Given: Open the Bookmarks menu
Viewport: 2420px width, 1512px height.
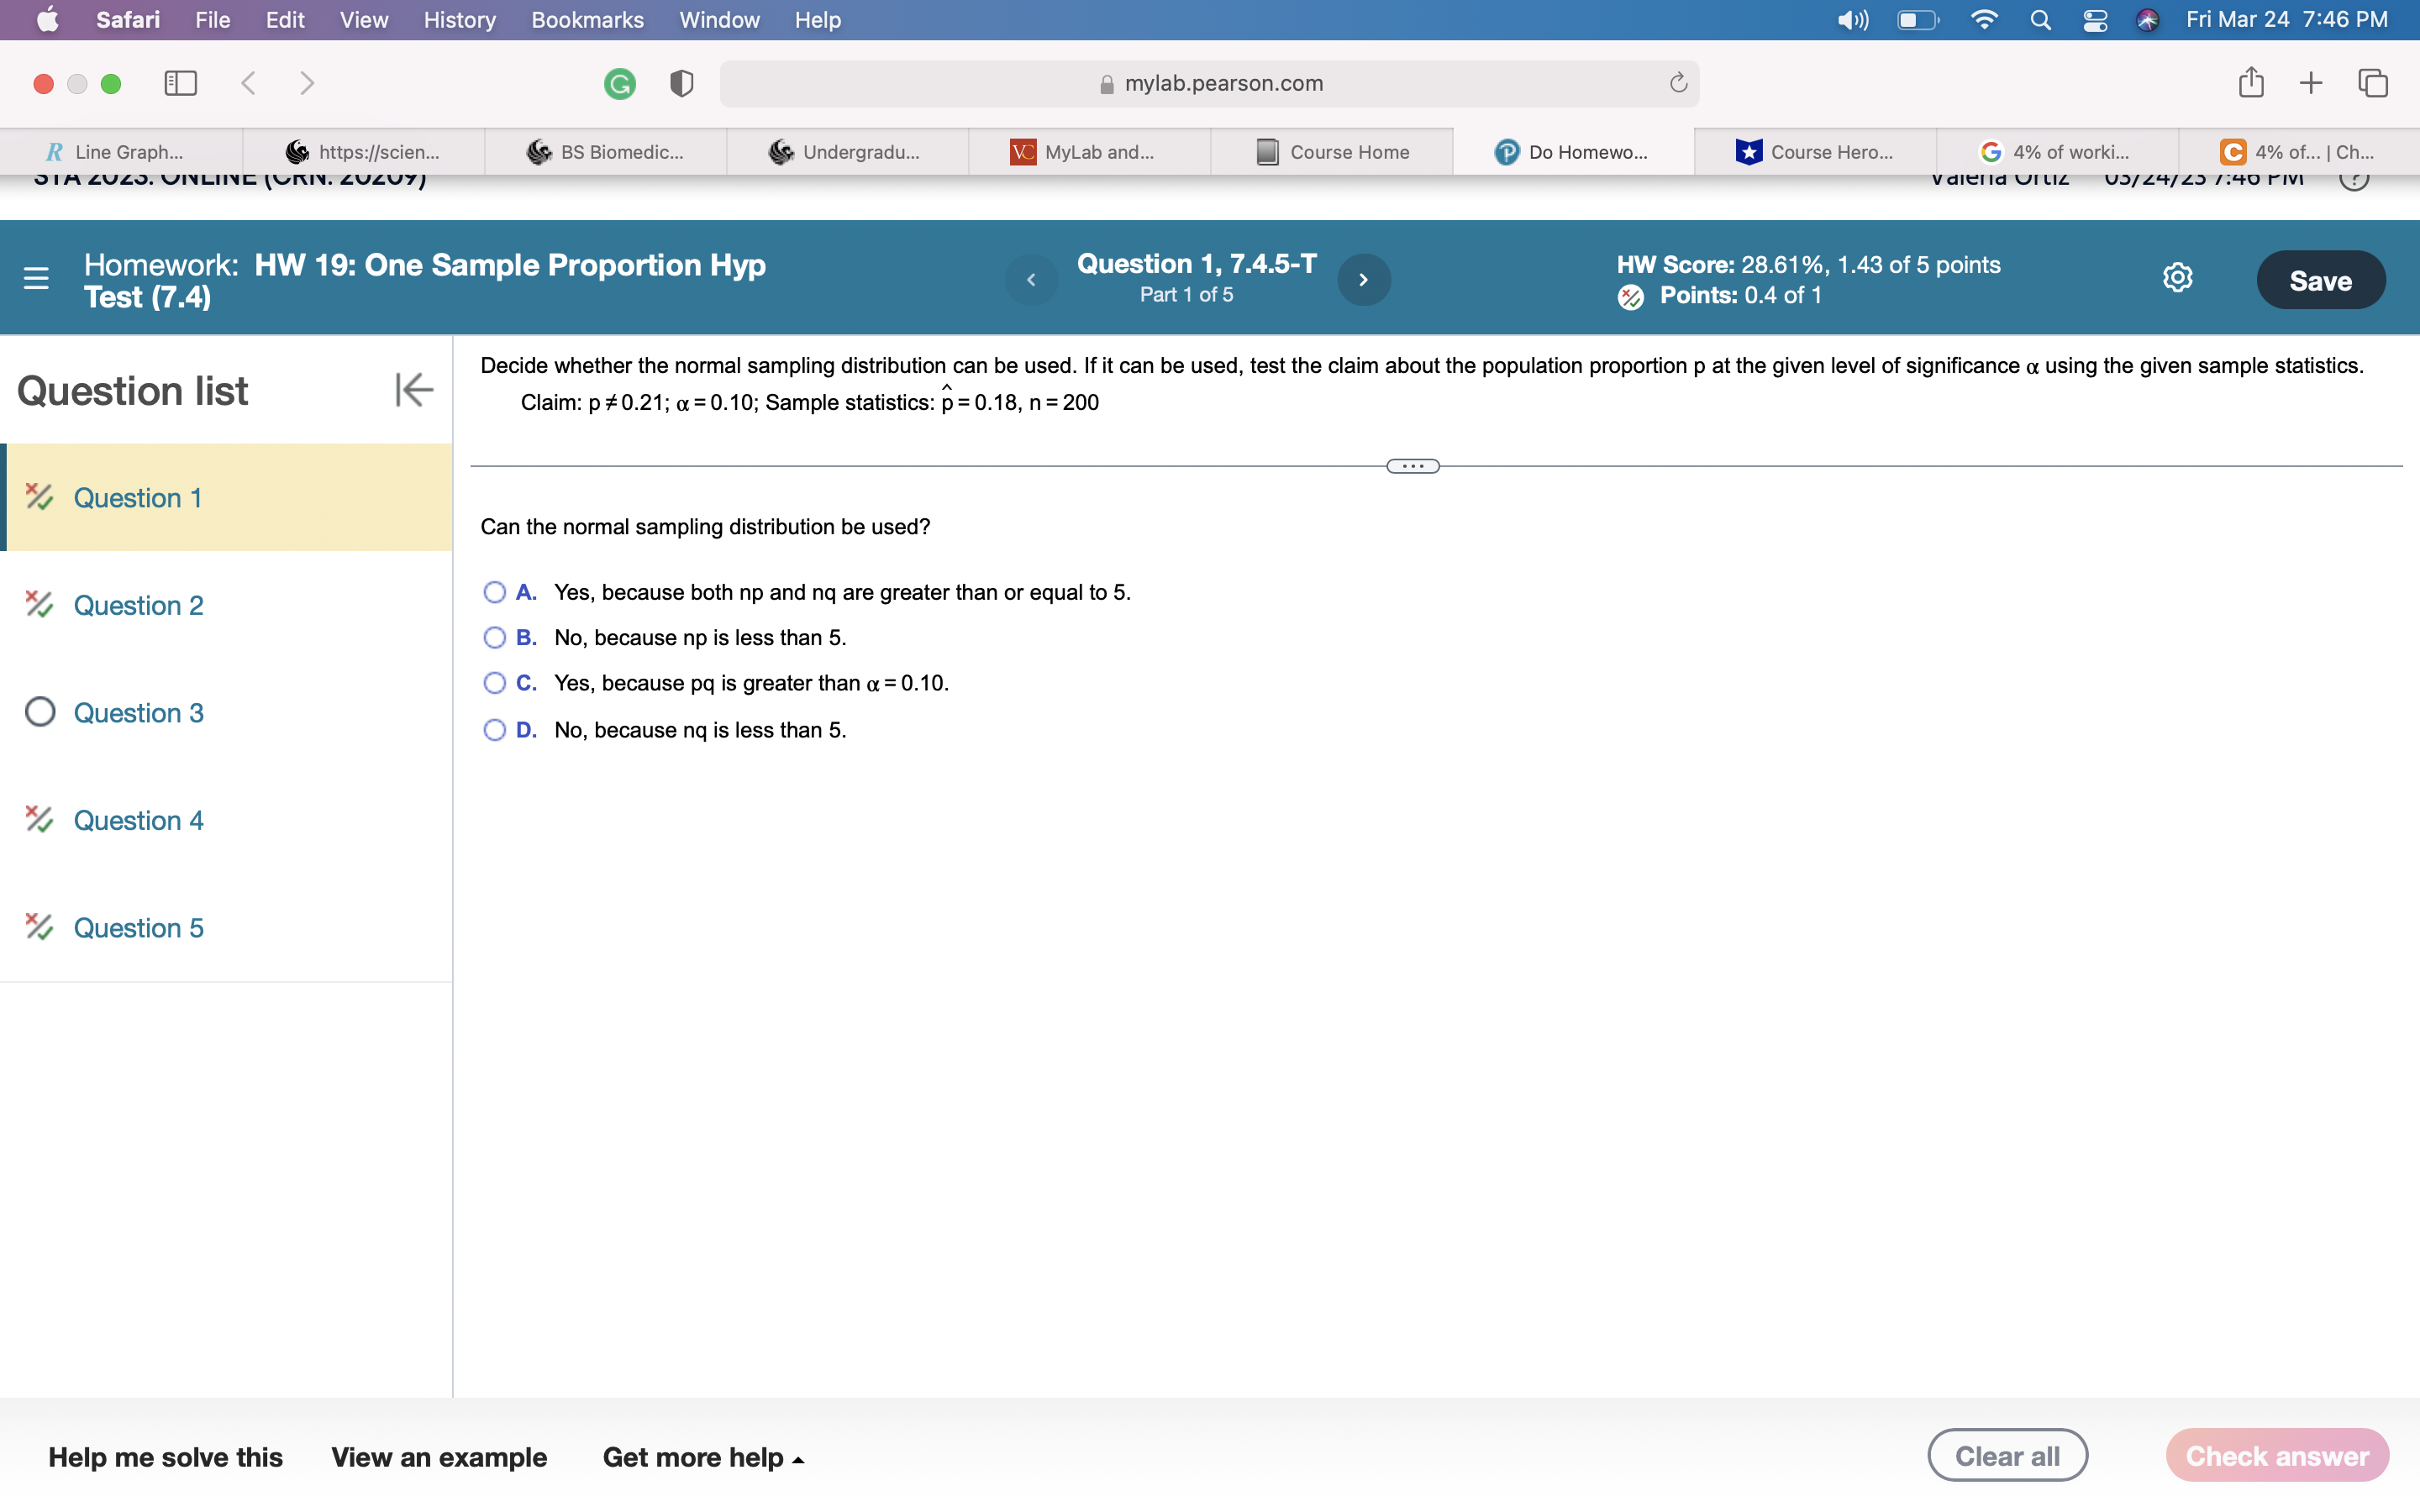Looking at the screenshot, I should (x=587, y=20).
